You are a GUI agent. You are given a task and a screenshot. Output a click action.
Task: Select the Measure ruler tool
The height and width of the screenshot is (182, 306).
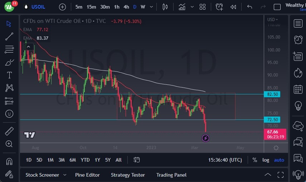pyautogui.click(x=9, y=131)
